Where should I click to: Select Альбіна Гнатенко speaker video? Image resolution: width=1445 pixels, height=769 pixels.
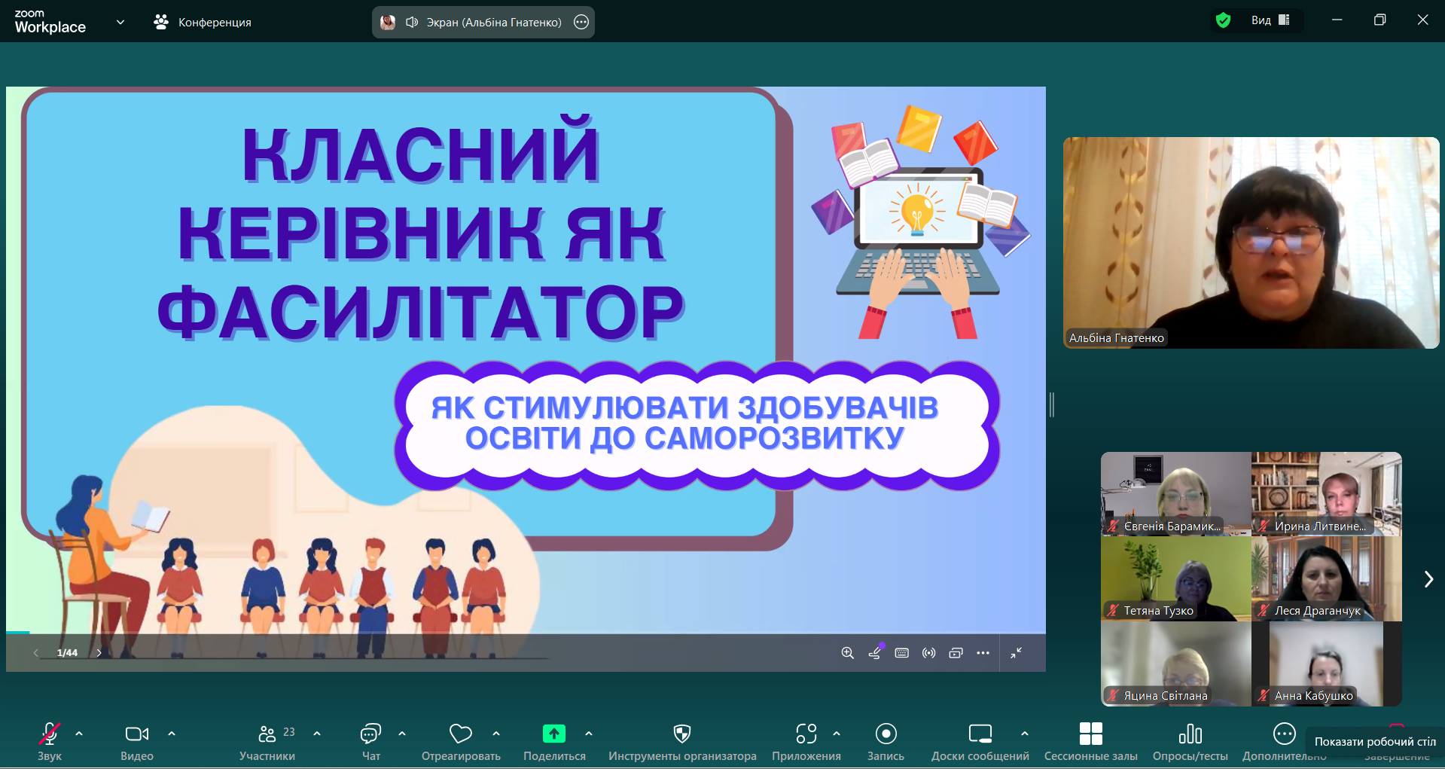click(x=1251, y=243)
